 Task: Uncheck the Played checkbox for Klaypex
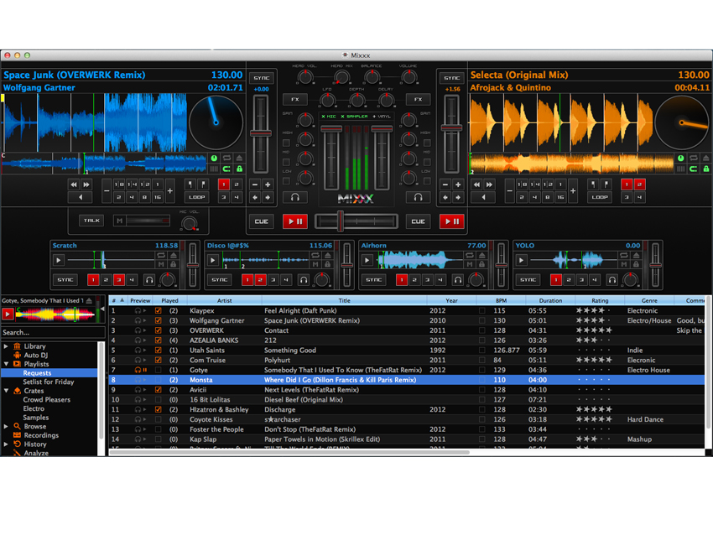click(158, 311)
